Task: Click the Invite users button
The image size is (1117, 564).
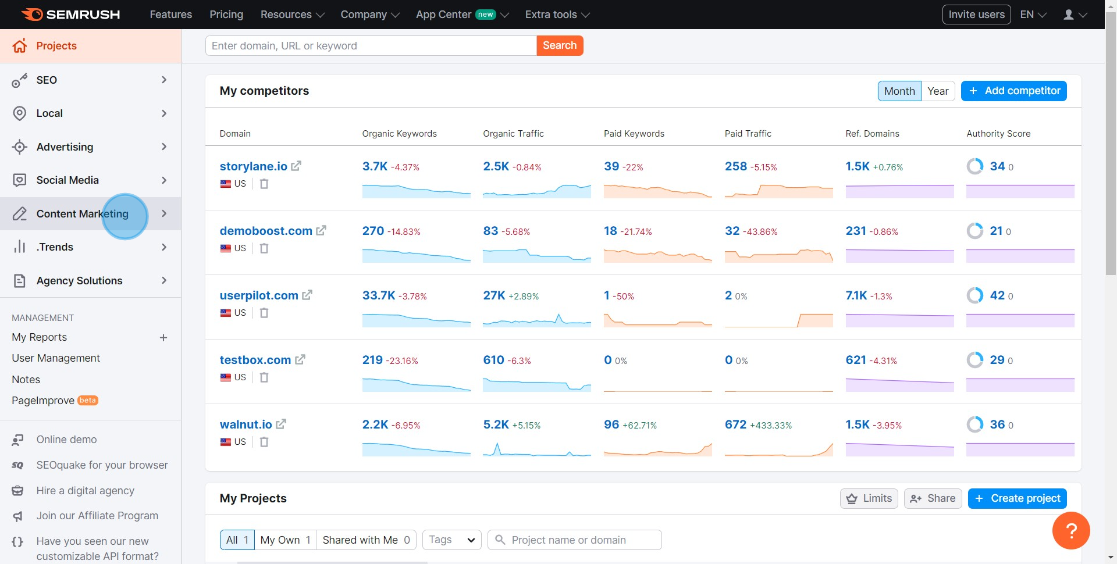Action: coord(976,15)
